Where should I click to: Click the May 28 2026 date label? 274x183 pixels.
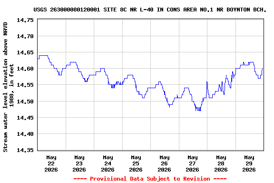click(221, 163)
